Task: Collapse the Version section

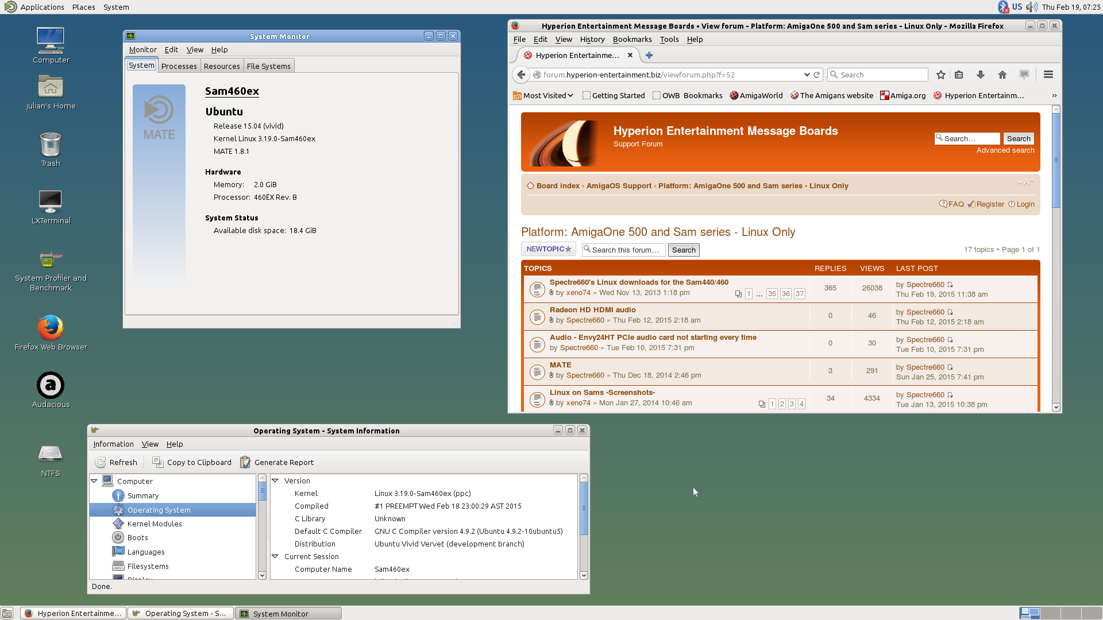Action: (x=275, y=480)
